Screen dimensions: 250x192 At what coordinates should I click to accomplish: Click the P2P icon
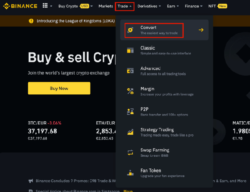pos(131,111)
